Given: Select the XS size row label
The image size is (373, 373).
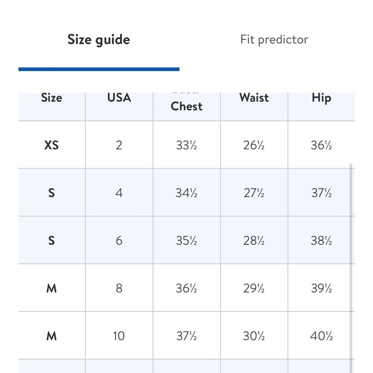Looking at the screenshot, I should pyautogui.click(x=51, y=145).
